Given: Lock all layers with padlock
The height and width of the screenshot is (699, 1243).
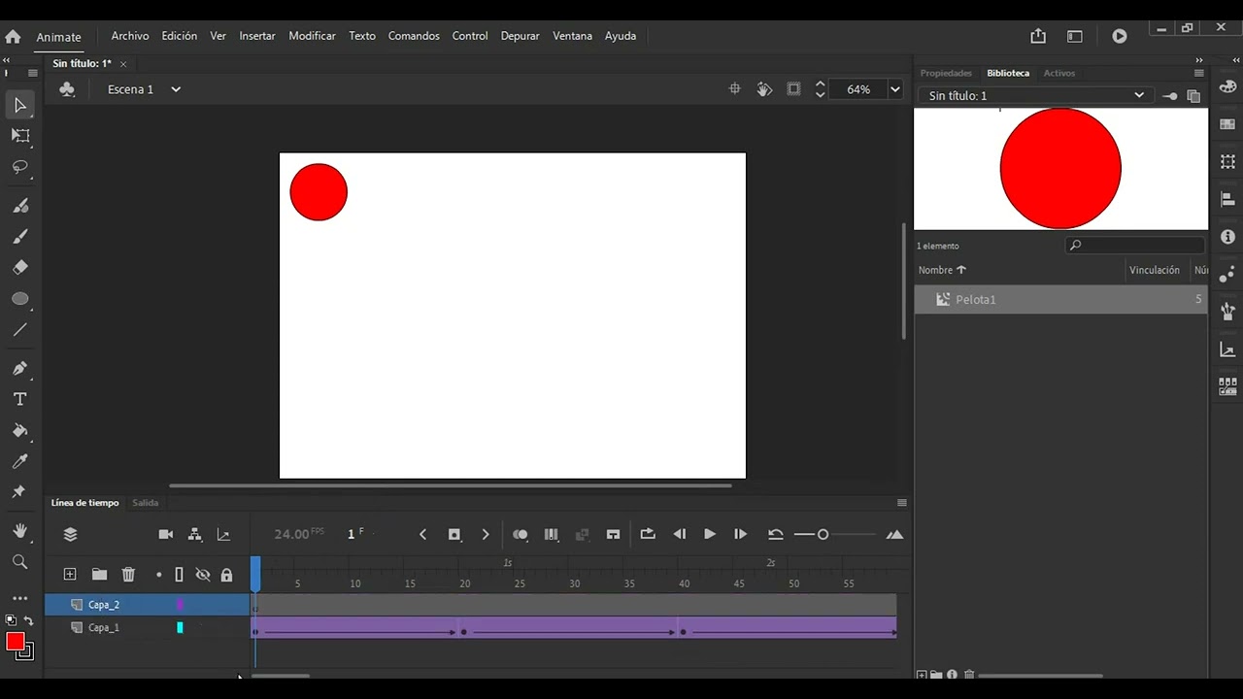Looking at the screenshot, I should [x=226, y=575].
